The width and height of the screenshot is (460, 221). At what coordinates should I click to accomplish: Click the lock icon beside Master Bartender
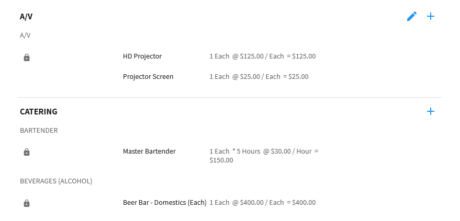click(x=27, y=152)
